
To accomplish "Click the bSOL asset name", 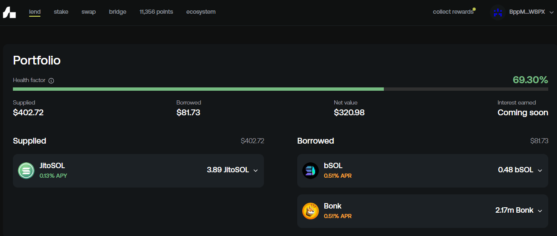I will [333, 166].
